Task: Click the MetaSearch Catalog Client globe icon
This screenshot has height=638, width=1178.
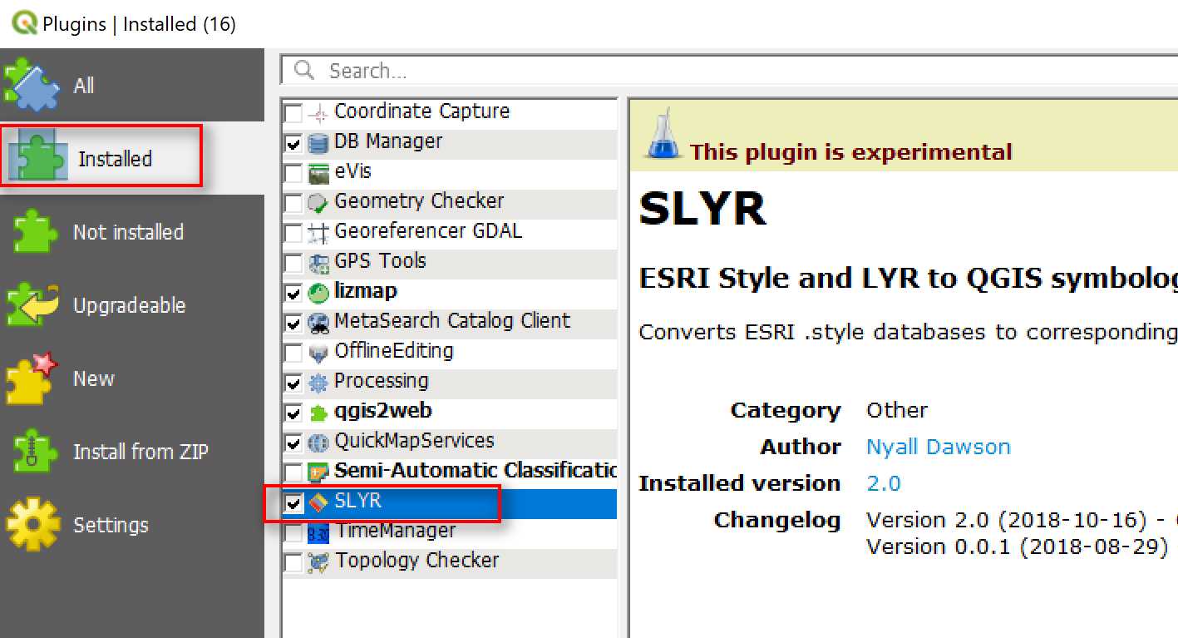Action: (x=318, y=323)
